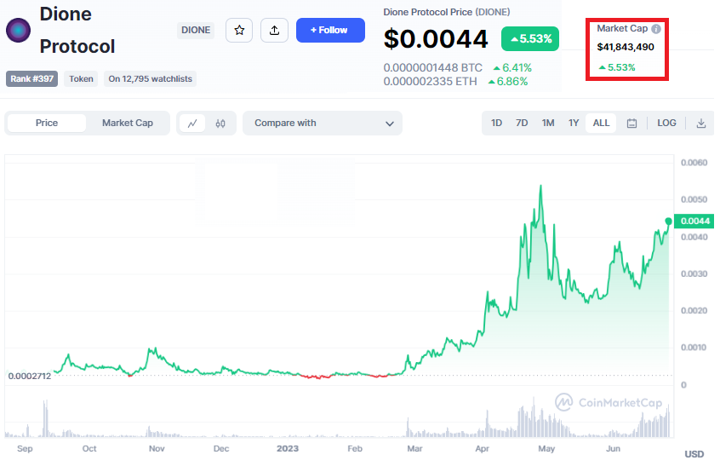Set chart range to 1M
The height and width of the screenshot is (466, 720).
coord(548,124)
